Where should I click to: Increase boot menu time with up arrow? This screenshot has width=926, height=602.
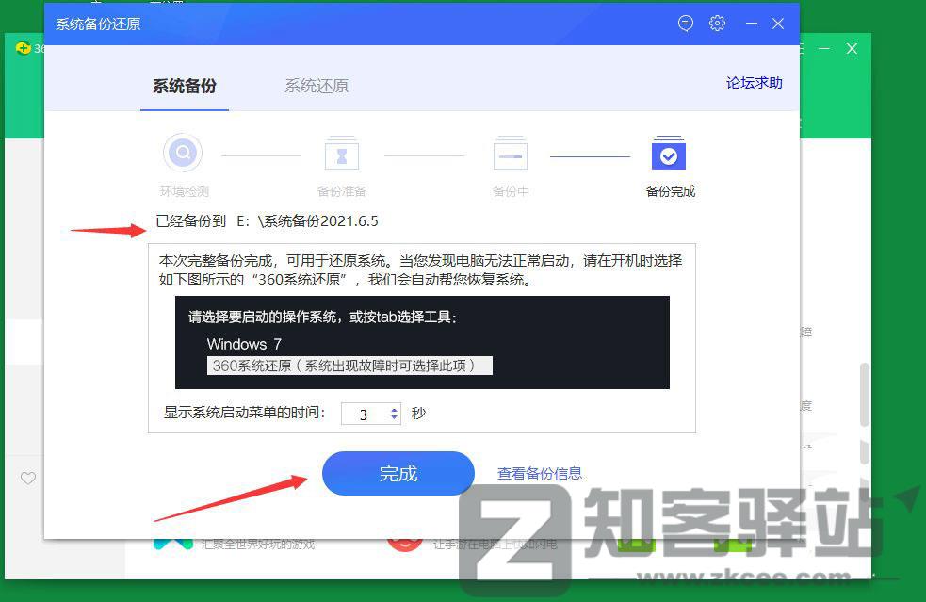coord(395,408)
